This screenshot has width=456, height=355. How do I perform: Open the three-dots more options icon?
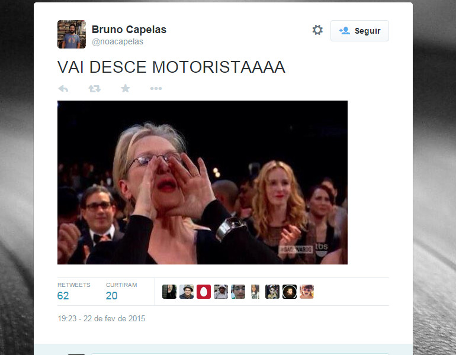coord(156,88)
